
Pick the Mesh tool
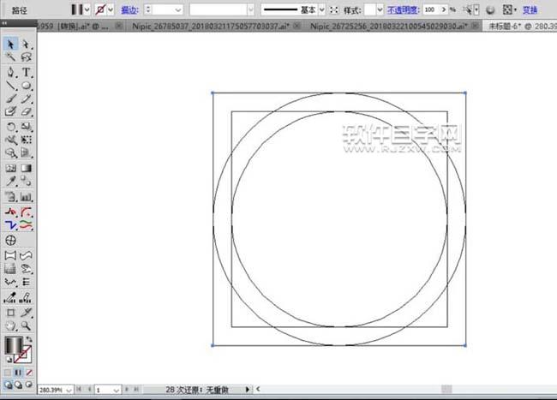pos(10,168)
